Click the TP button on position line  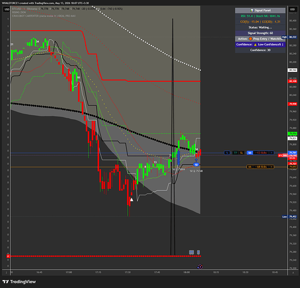click(x=235, y=153)
